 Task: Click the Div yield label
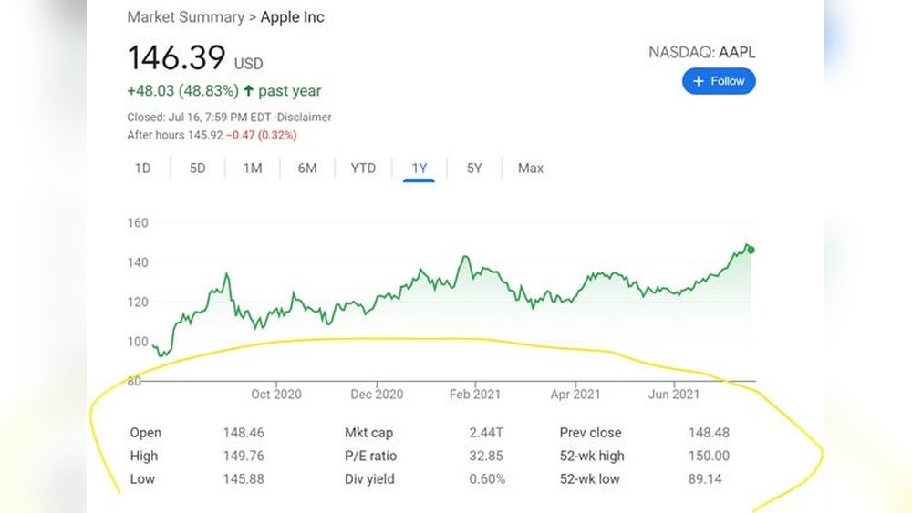[369, 479]
